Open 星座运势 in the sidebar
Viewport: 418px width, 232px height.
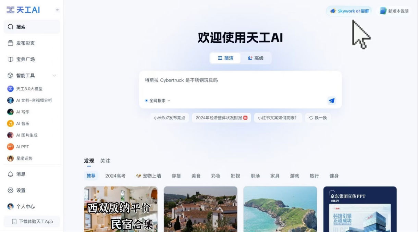pyautogui.click(x=24, y=158)
